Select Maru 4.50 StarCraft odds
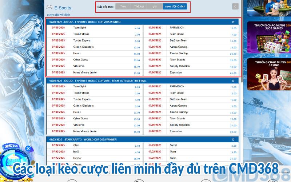The width and height of the screenshot is (291, 182). coord(234,152)
